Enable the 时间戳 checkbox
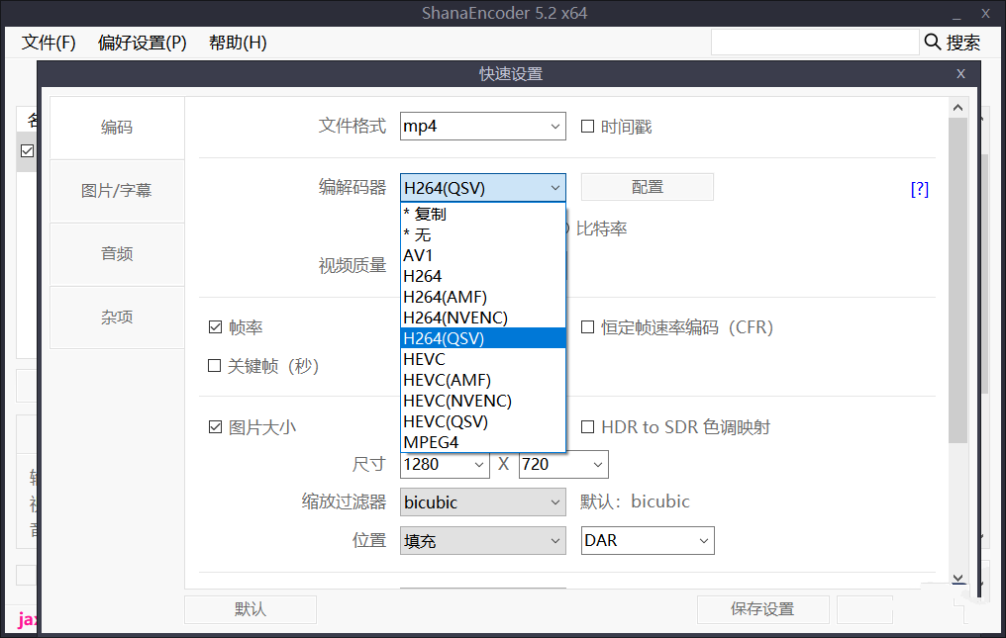 coord(587,127)
